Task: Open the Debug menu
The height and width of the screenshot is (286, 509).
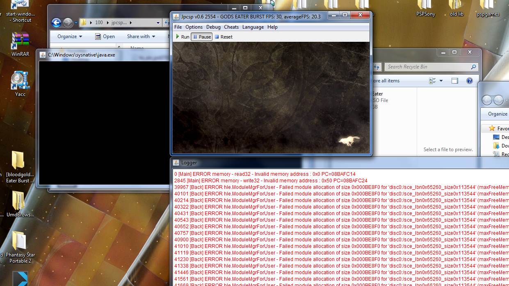Action: [x=213, y=27]
